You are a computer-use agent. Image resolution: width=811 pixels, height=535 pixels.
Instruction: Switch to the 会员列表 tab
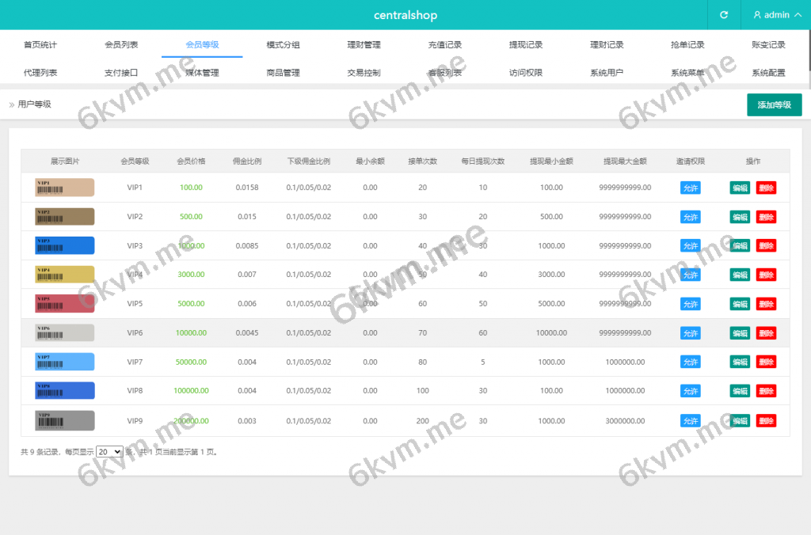[121, 45]
